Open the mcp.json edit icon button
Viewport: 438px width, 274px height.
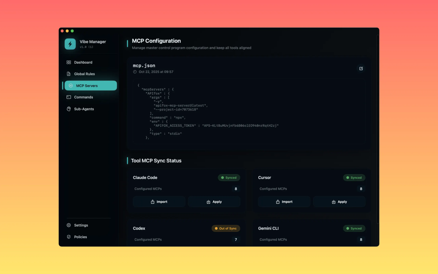[x=361, y=69]
